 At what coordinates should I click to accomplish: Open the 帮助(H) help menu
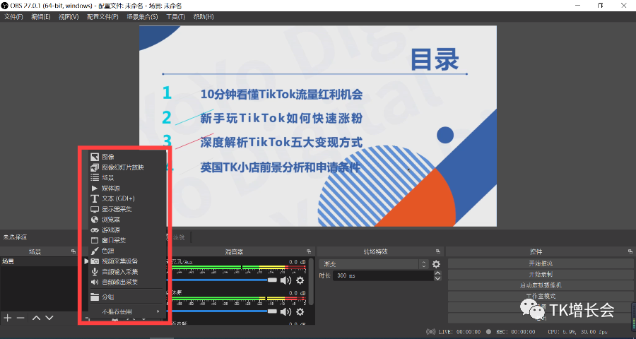click(x=204, y=17)
